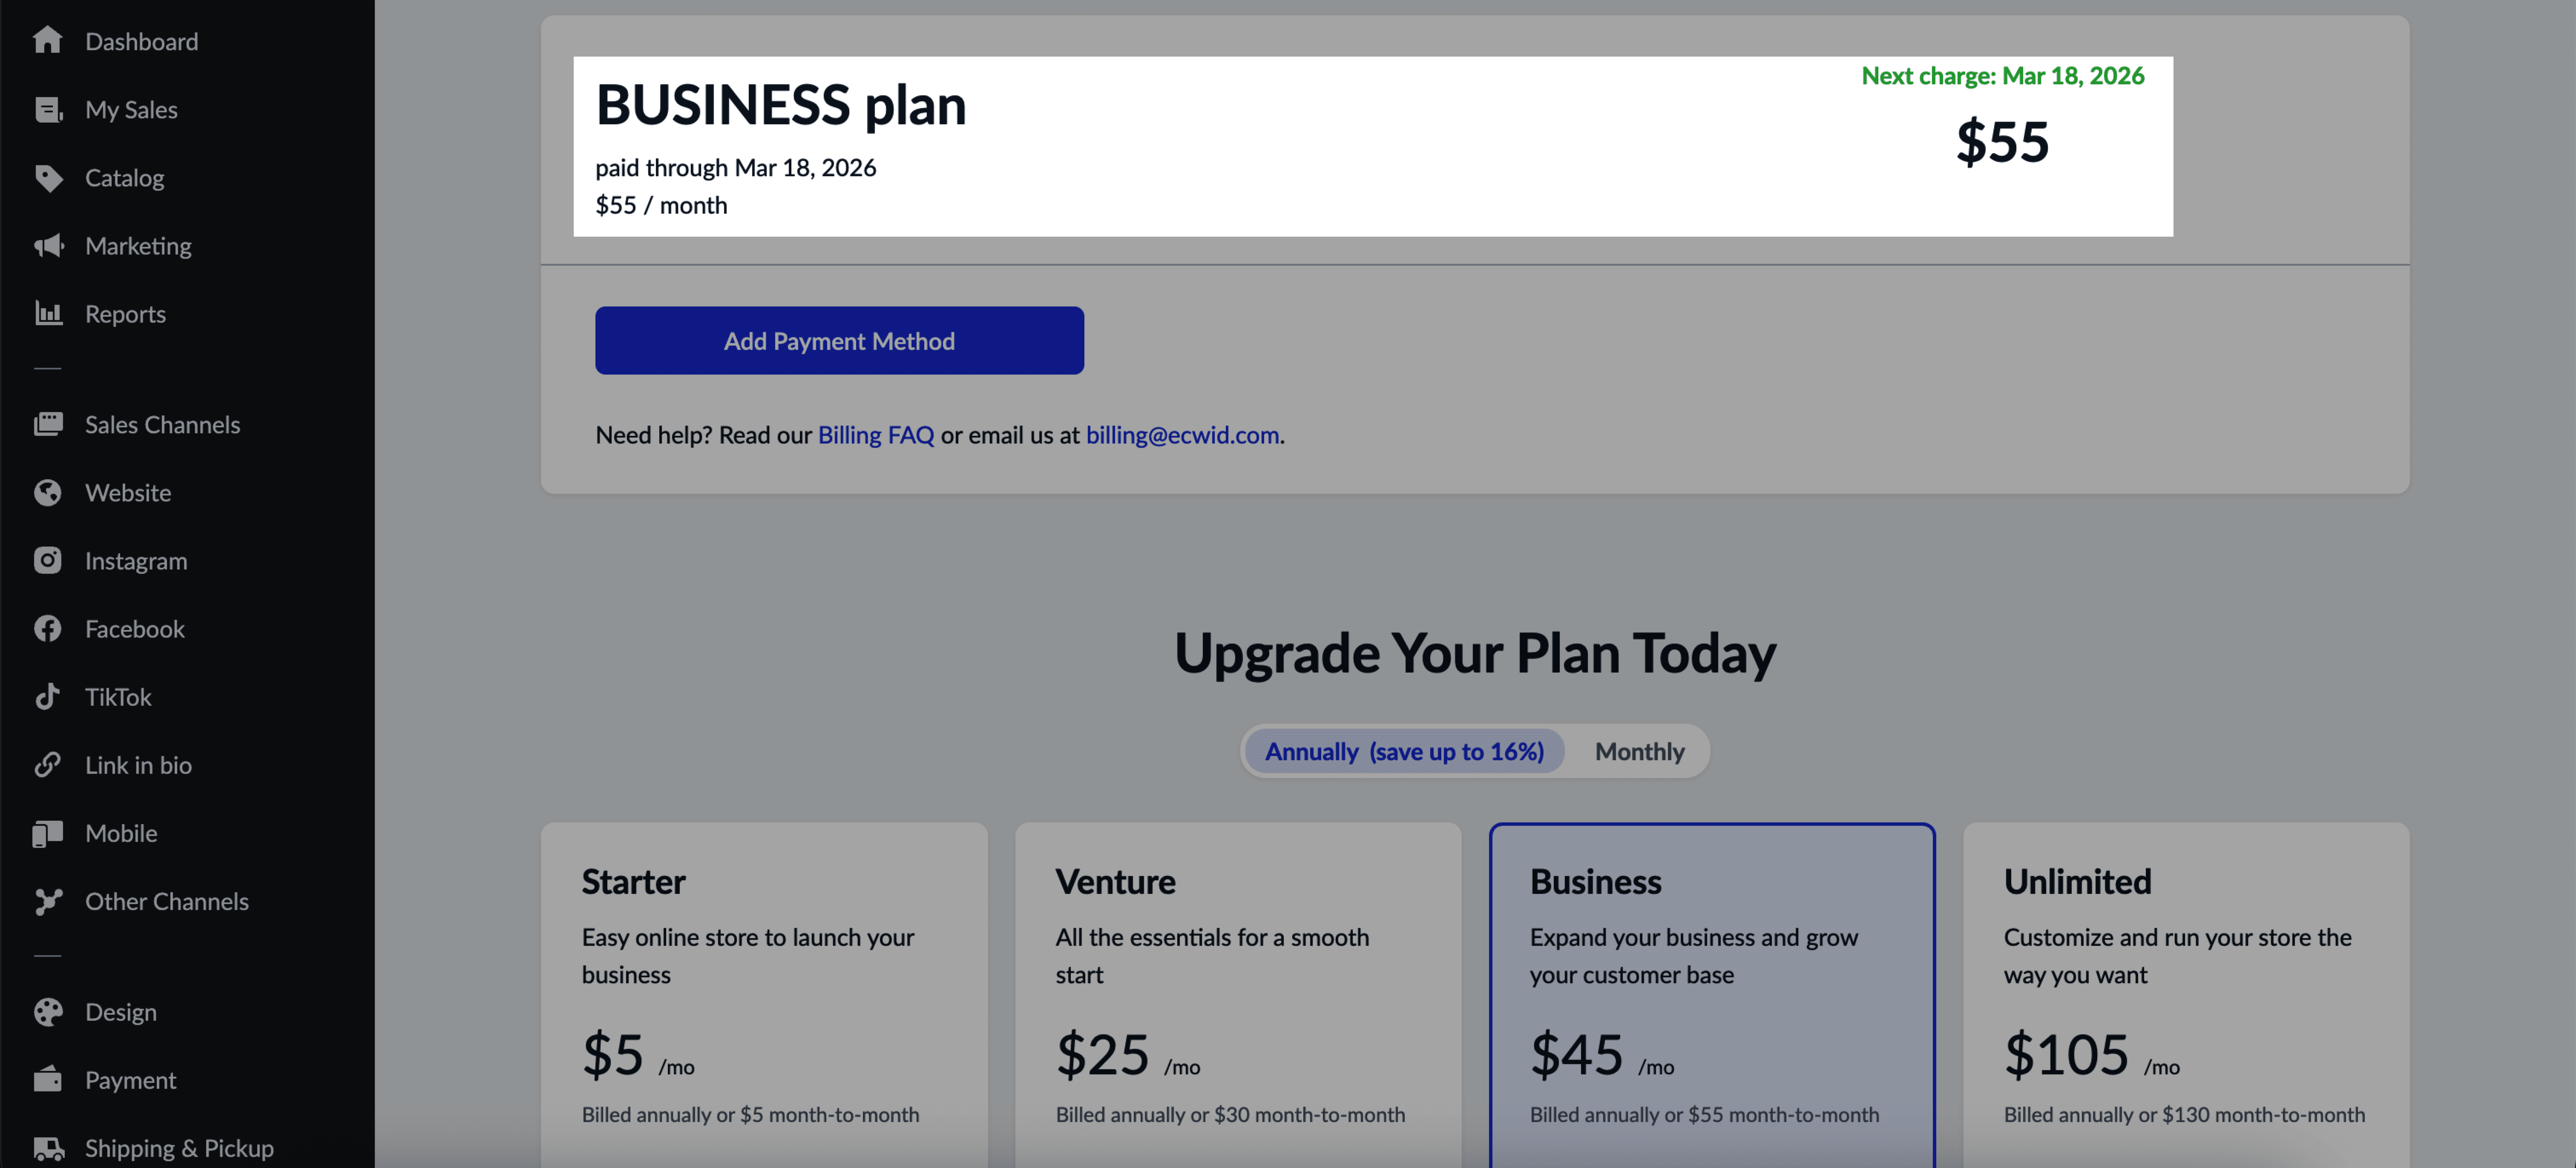Image resolution: width=2576 pixels, height=1168 pixels.
Task: Select Annually (save up to 16%) option
Action: click(x=1404, y=751)
